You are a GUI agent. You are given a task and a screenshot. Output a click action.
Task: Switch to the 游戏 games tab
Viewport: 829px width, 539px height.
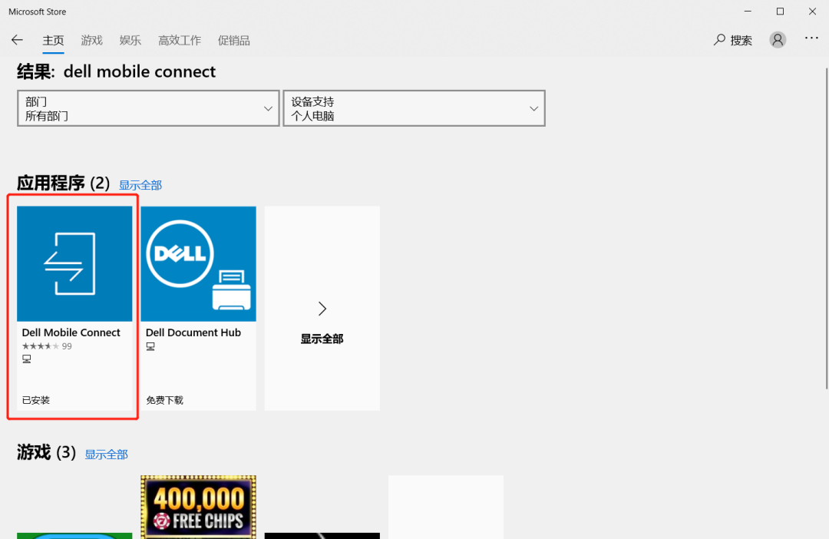[x=91, y=40]
